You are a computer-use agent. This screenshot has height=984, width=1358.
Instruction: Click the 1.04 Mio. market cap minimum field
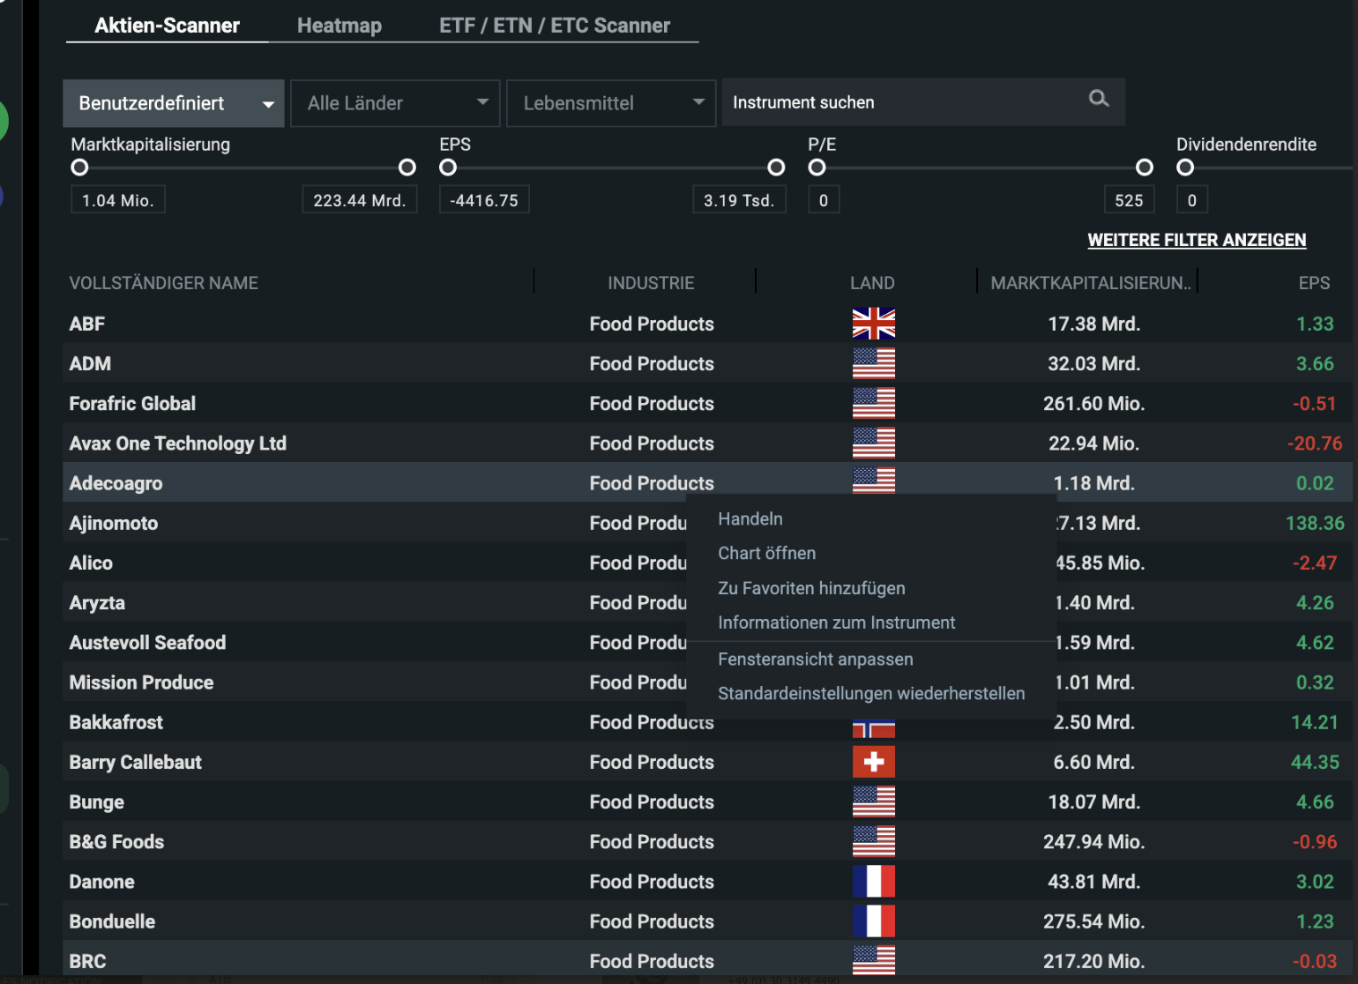(x=118, y=200)
